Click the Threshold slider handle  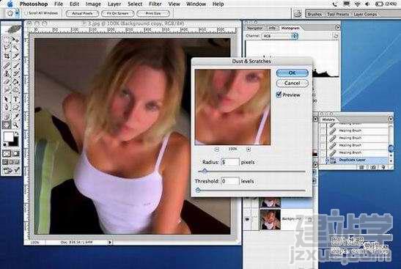(198, 191)
